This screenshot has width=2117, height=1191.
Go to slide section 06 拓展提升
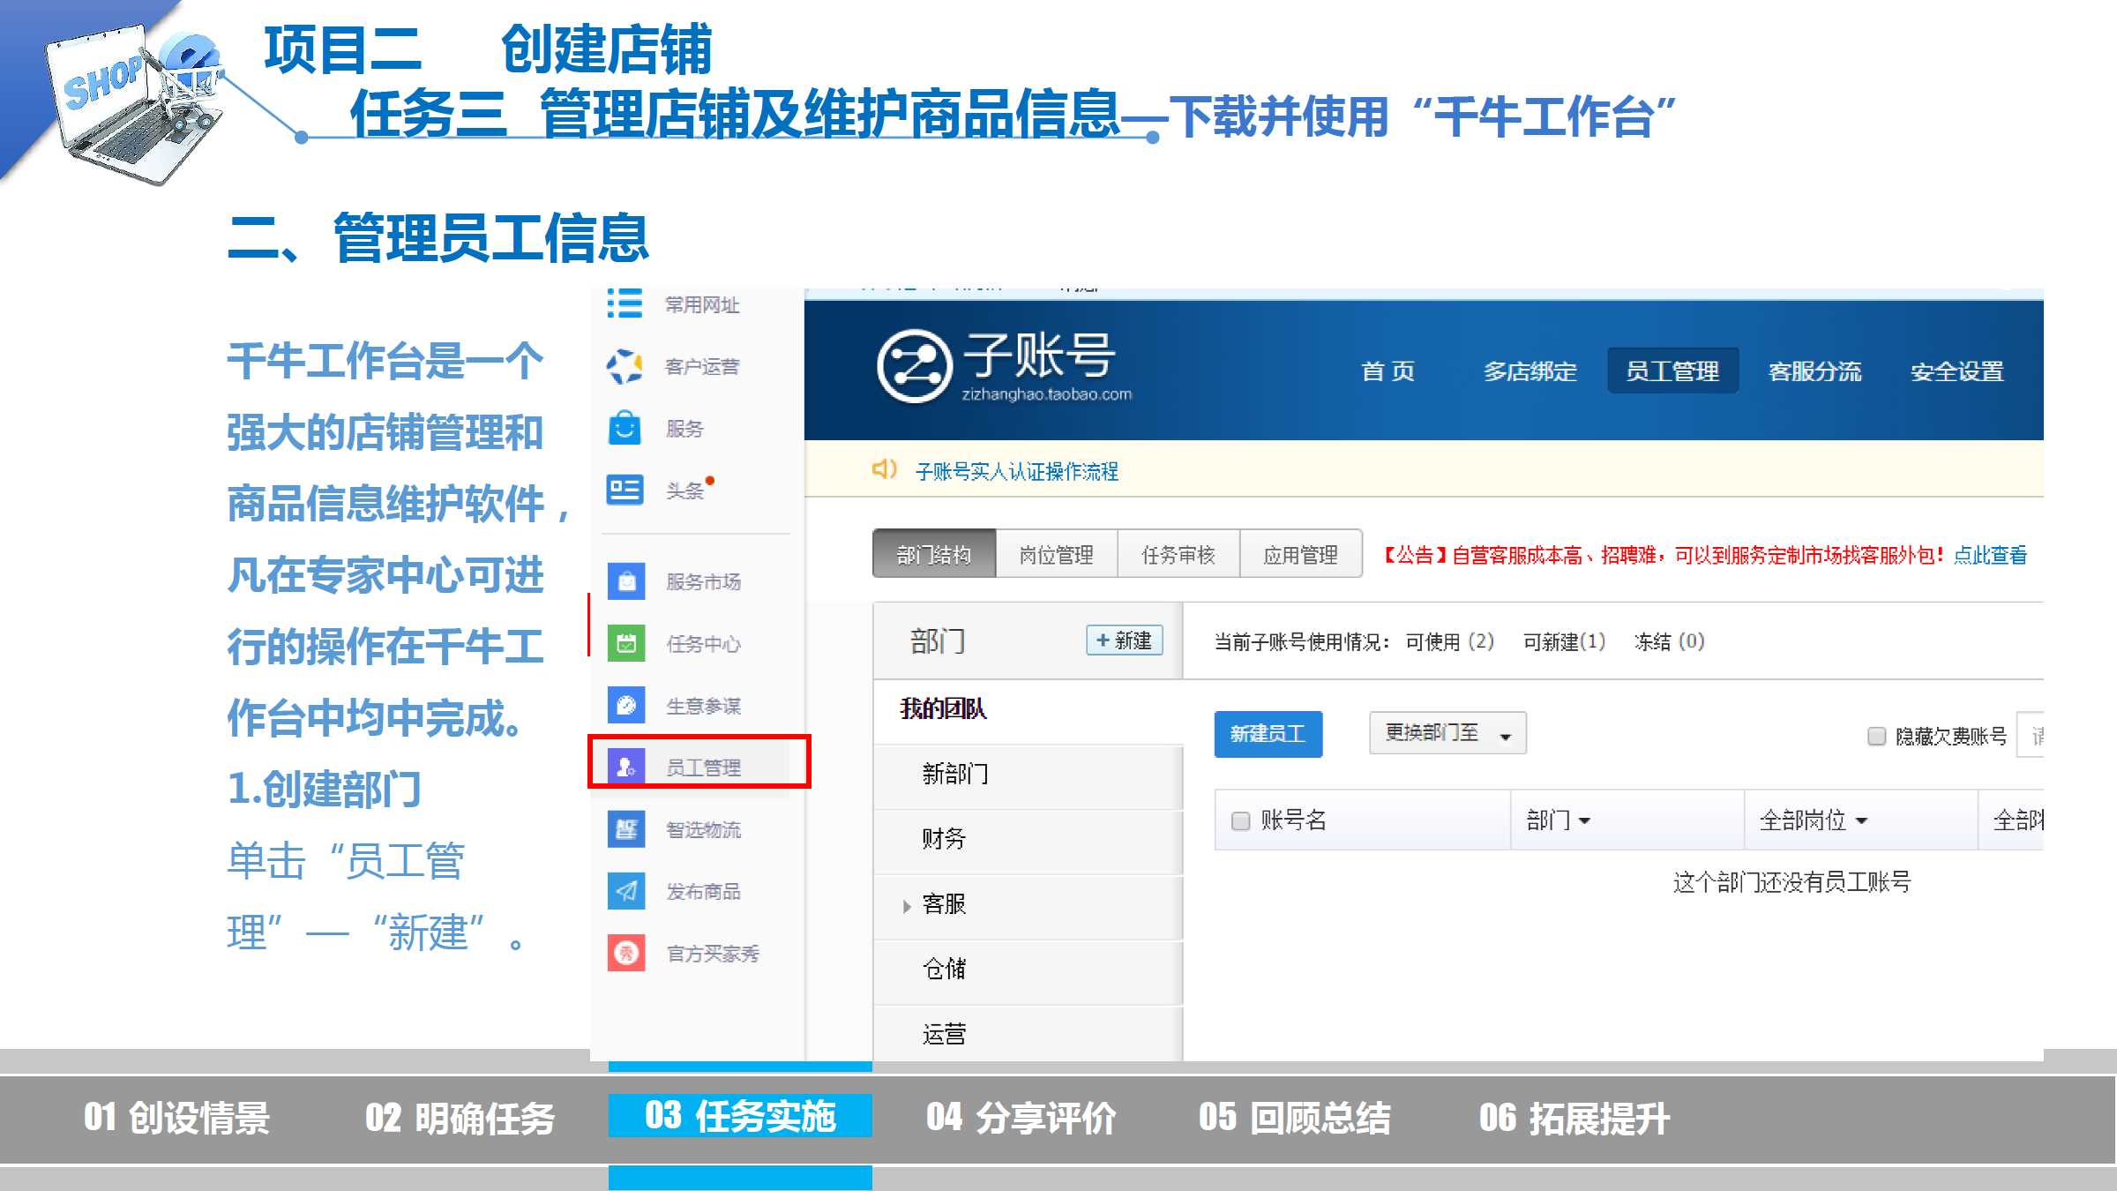pyautogui.click(x=1575, y=1118)
